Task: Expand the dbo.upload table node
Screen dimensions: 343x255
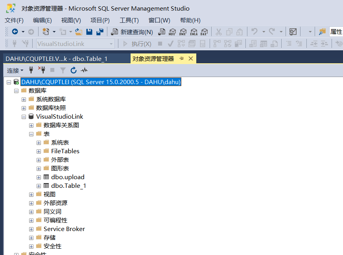Action: 39,178
